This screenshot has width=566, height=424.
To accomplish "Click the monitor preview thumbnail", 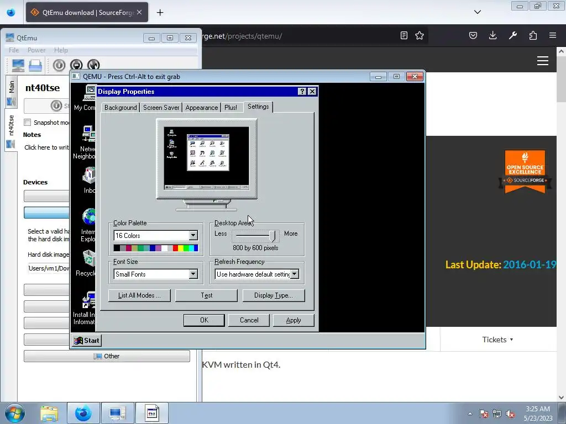I will (x=207, y=158).
